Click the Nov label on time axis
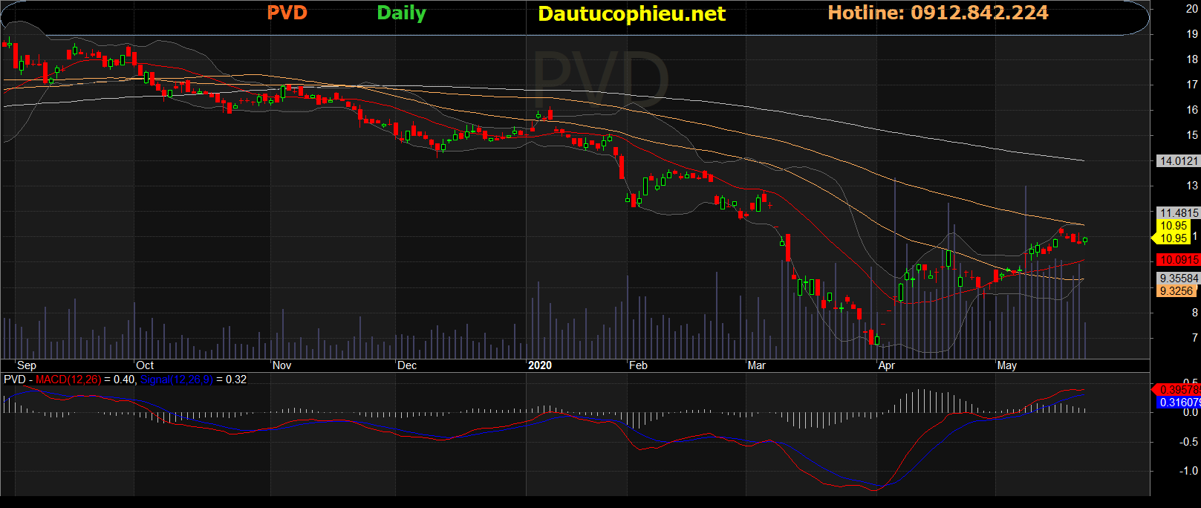Image resolution: width=1201 pixels, height=508 pixels. pyautogui.click(x=281, y=365)
